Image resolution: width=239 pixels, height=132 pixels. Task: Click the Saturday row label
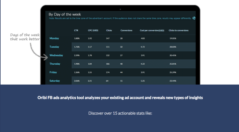click(x=54, y=81)
